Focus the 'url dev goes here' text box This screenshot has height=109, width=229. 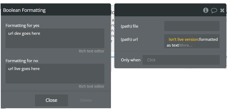55,38
